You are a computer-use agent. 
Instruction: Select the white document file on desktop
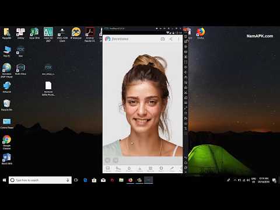click(48, 89)
